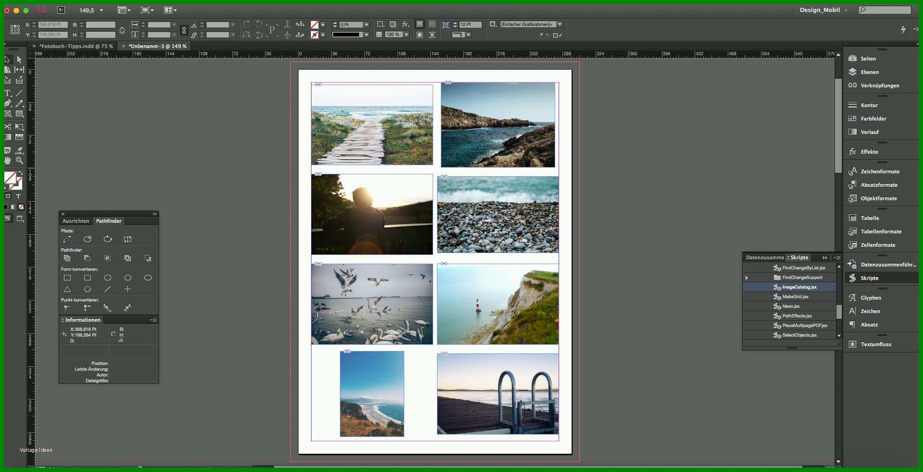Open object style dropdown Einfacher Grafikrahmen

[560, 24]
